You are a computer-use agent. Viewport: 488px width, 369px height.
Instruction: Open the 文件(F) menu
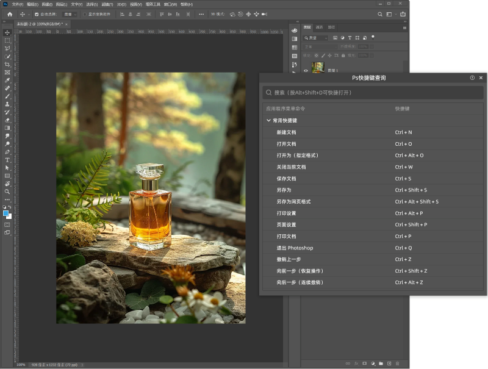coord(18,4)
